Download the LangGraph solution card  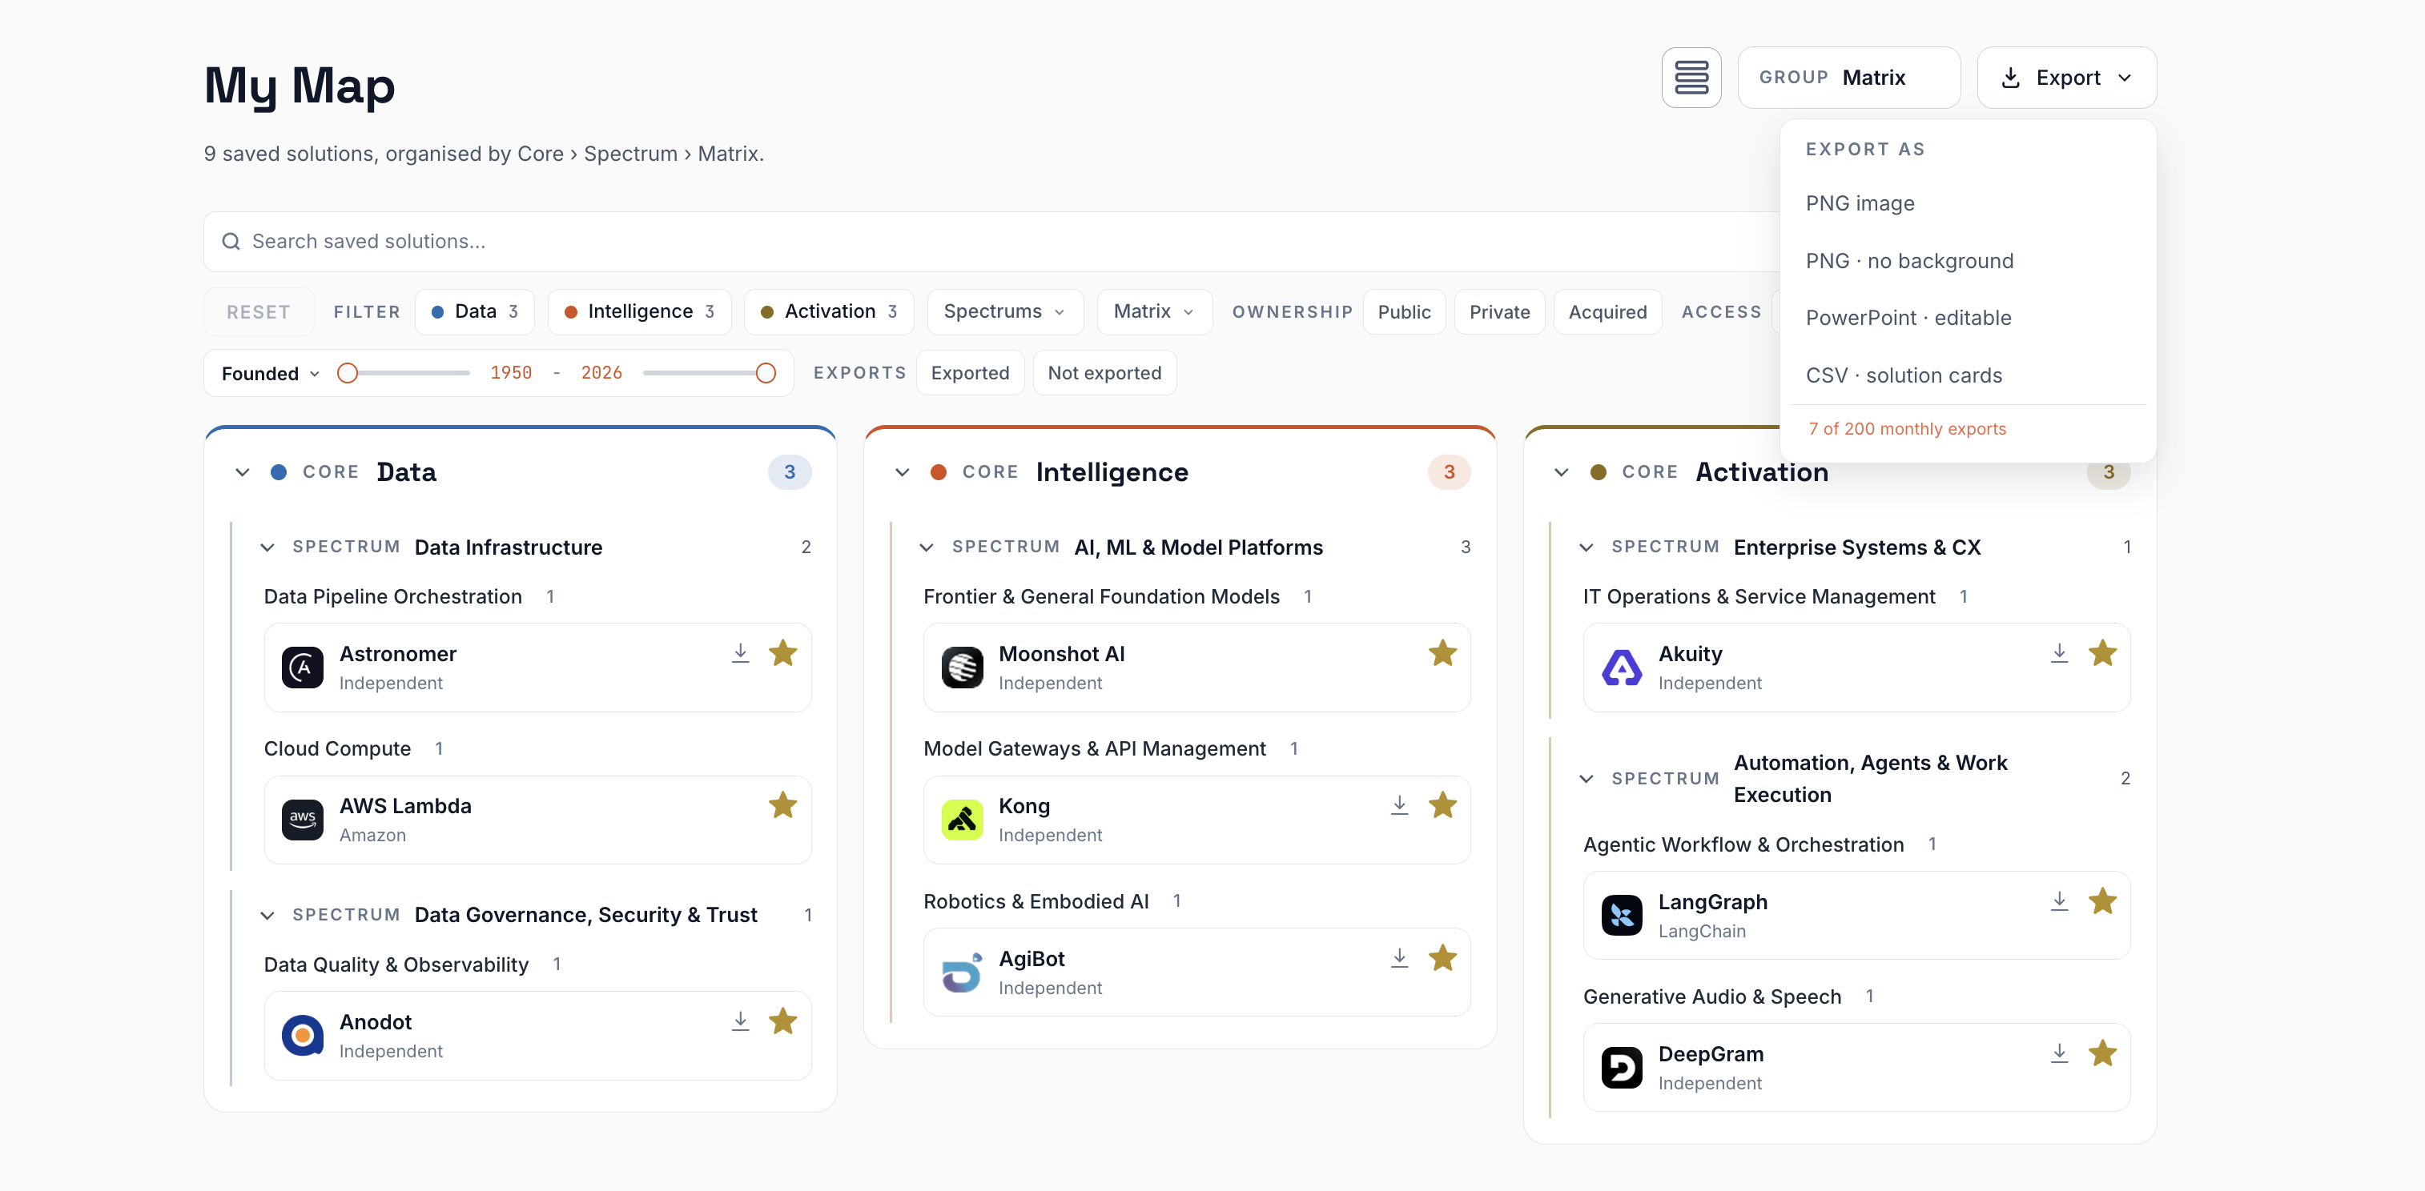point(2060,901)
